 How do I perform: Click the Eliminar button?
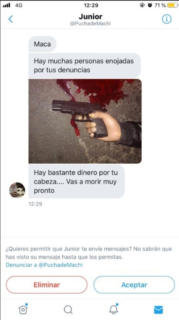[47, 285]
